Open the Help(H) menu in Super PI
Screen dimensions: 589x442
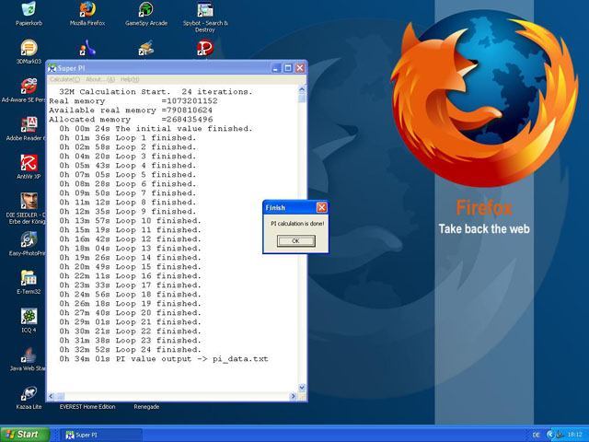pyautogui.click(x=130, y=79)
